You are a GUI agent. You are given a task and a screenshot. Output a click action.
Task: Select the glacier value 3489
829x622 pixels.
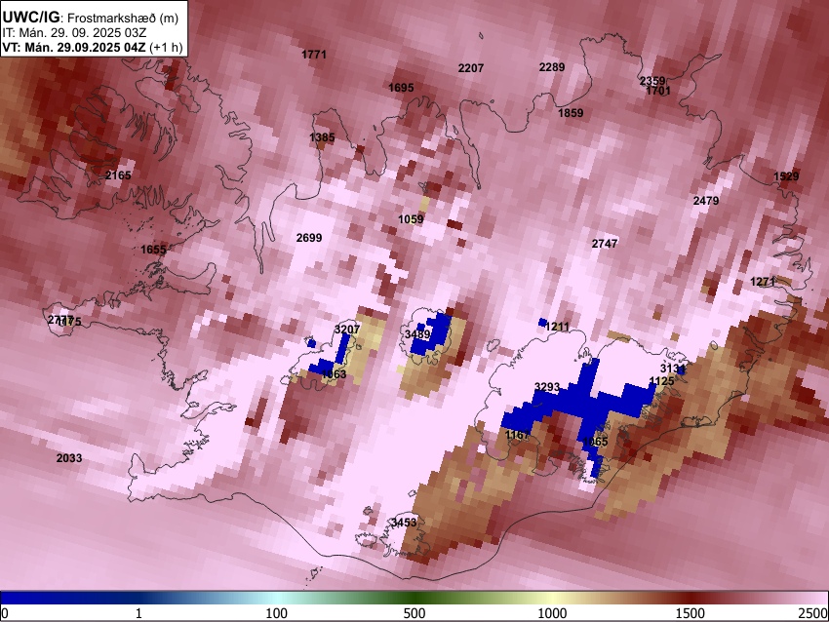pyautogui.click(x=417, y=334)
